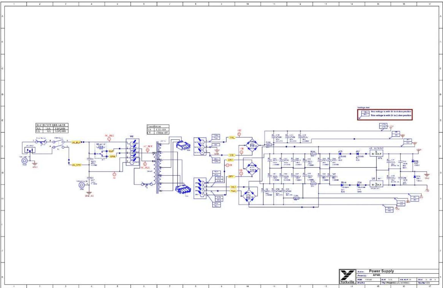This screenshot has width=443, height=288.
Task: Click the ZD10 zener diode symbol
Action: 343,185
